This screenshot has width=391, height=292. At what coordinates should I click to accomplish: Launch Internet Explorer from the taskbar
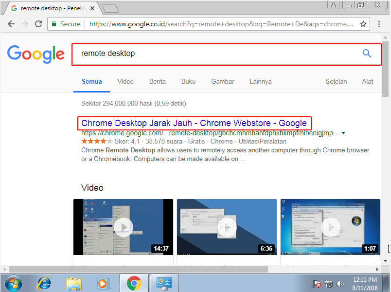pos(44,284)
